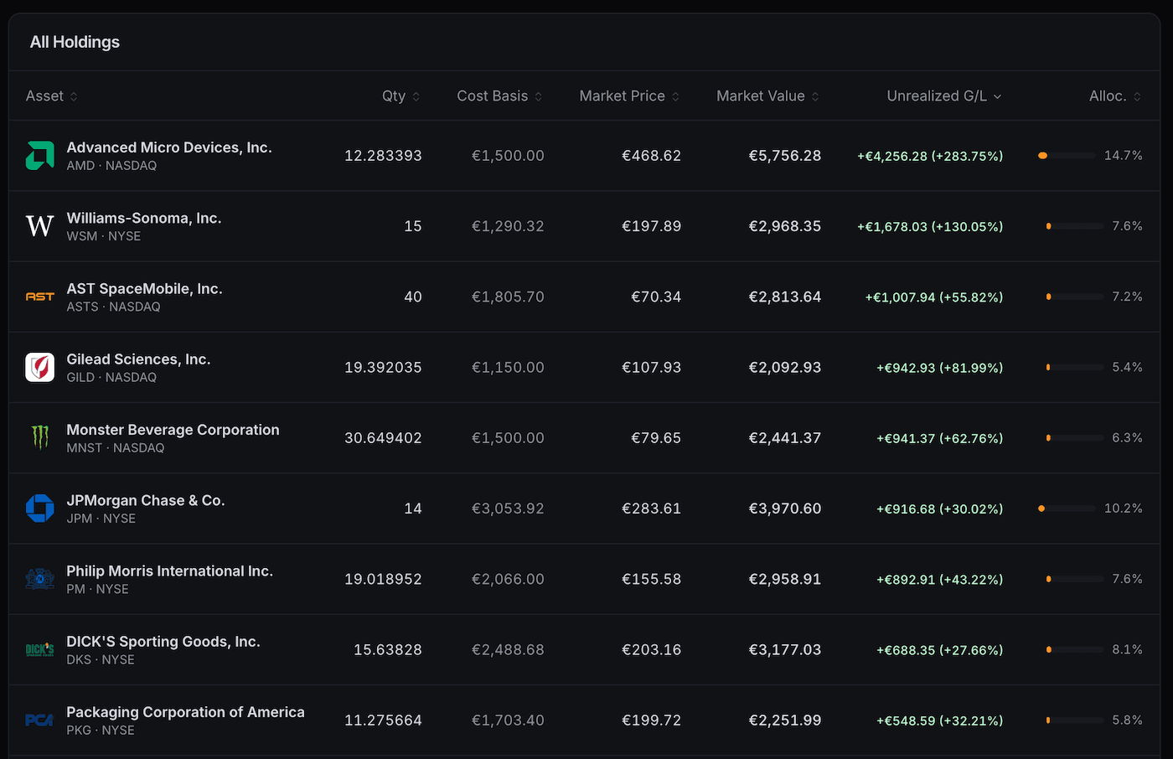Click the JPMorgan Chase octagon logo

[x=39, y=509]
